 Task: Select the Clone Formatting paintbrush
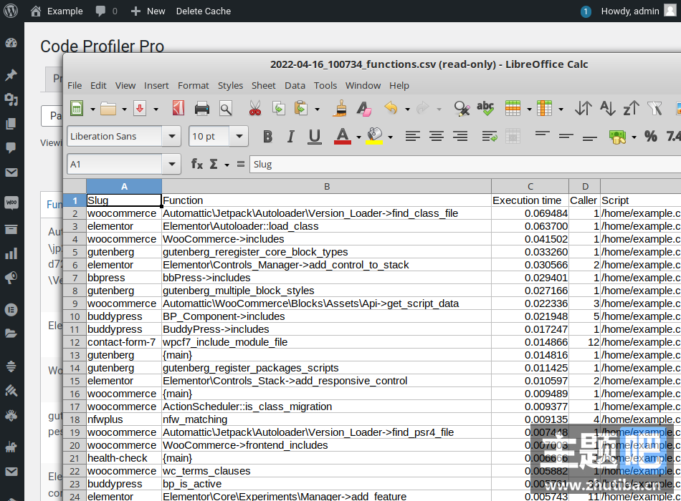coord(340,109)
